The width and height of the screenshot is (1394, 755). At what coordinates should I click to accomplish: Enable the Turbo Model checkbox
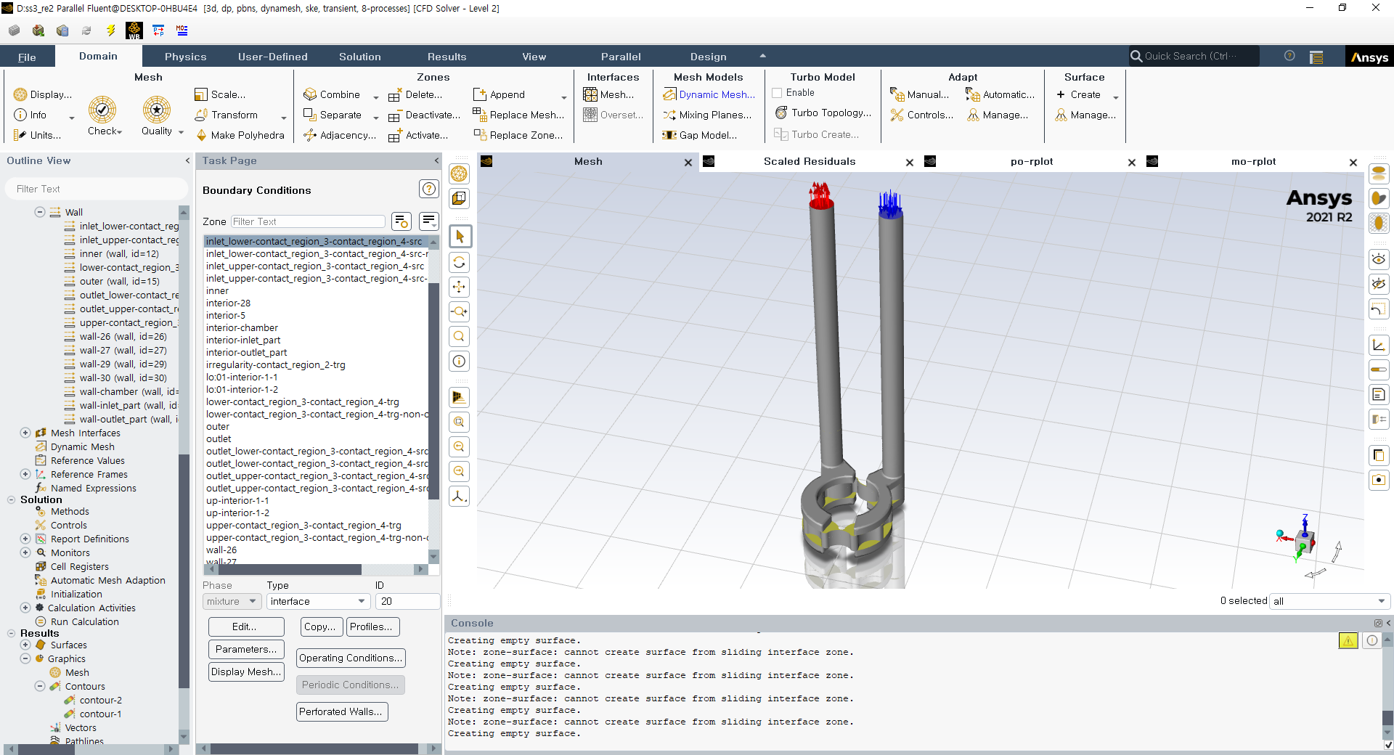(778, 93)
